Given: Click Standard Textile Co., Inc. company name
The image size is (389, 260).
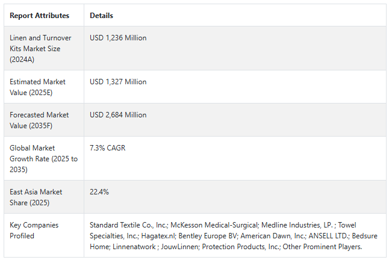Looking at the screenshot, I should 128,225.
